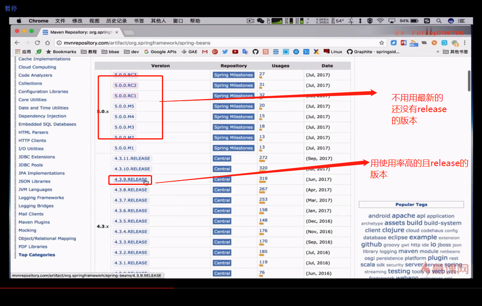Viewport: 482px width, 306px height.
Task: Open the GitHub bookmark icon
Action: click(x=256, y=52)
